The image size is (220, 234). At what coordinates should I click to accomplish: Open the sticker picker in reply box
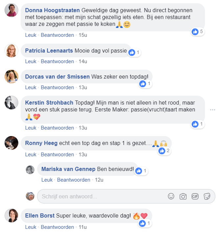[207, 197]
